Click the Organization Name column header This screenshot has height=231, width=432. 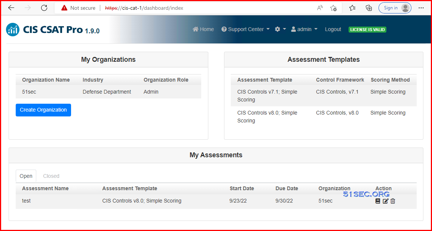(x=46, y=80)
